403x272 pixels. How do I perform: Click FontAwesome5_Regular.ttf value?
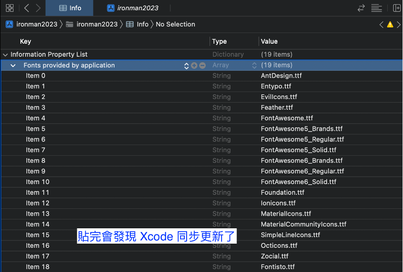(x=302, y=139)
